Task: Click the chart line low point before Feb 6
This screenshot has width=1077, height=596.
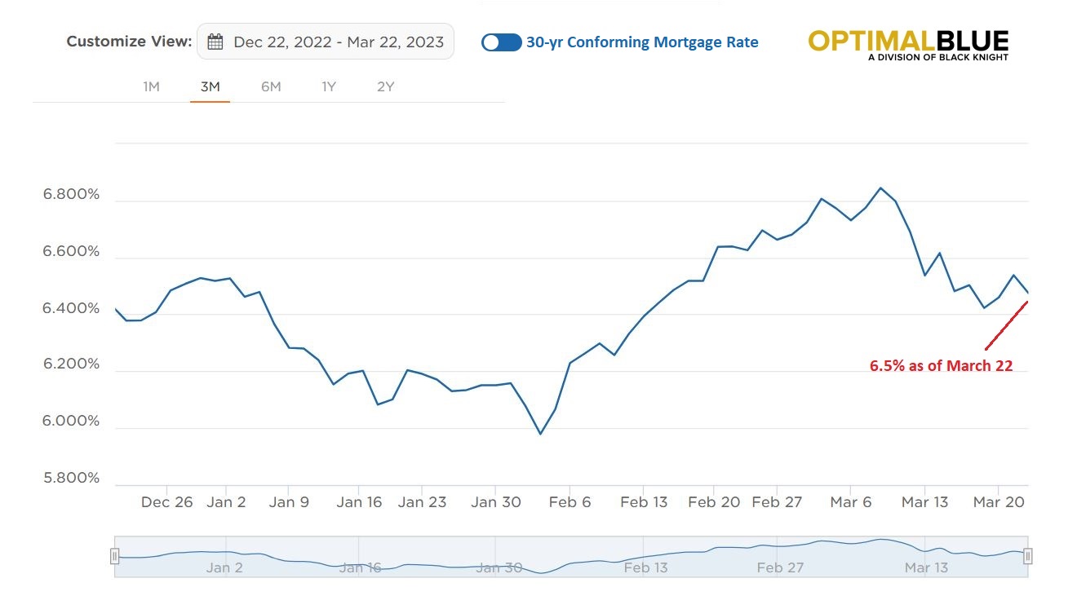Action: [540, 433]
